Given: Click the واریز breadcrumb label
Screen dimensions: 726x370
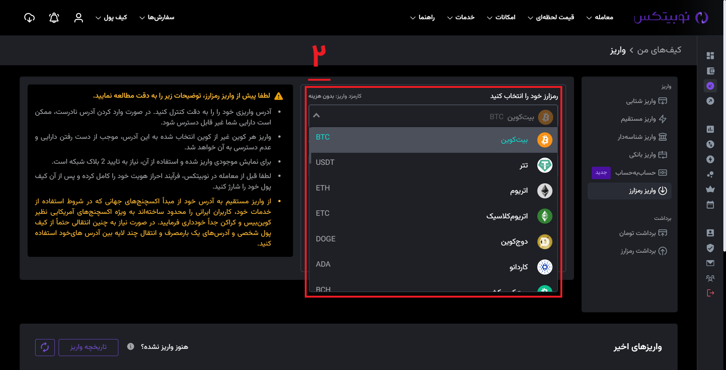Looking at the screenshot, I should tap(618, 50).
